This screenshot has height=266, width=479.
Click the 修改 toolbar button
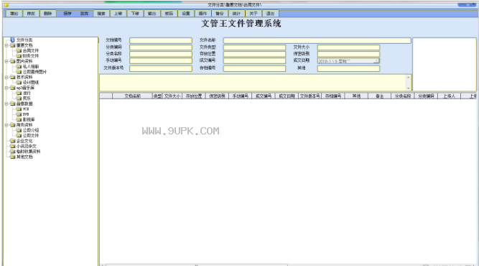click(31, 14)
